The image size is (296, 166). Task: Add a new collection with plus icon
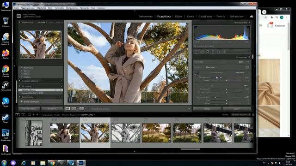pos(61,97)
